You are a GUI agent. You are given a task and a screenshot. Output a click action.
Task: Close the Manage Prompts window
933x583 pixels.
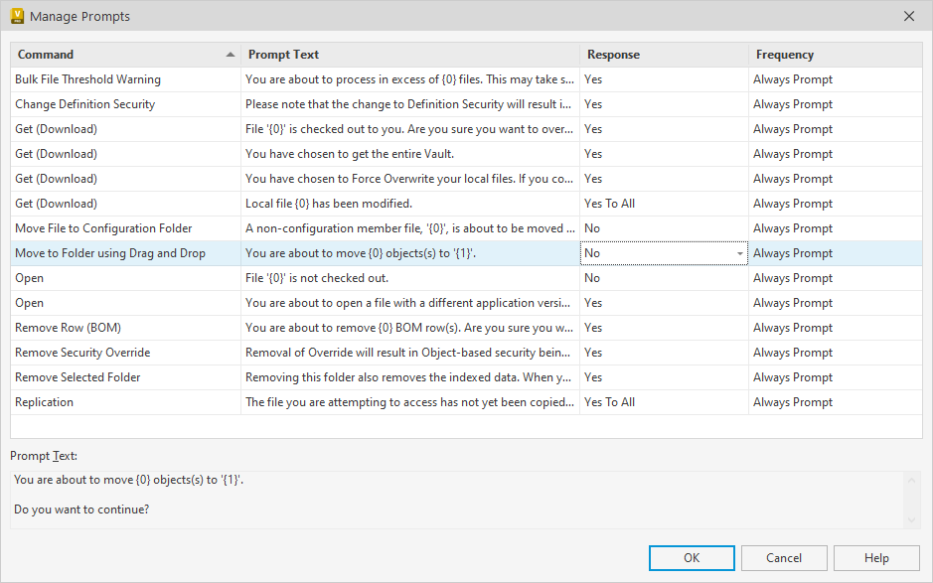pos(909,16)
